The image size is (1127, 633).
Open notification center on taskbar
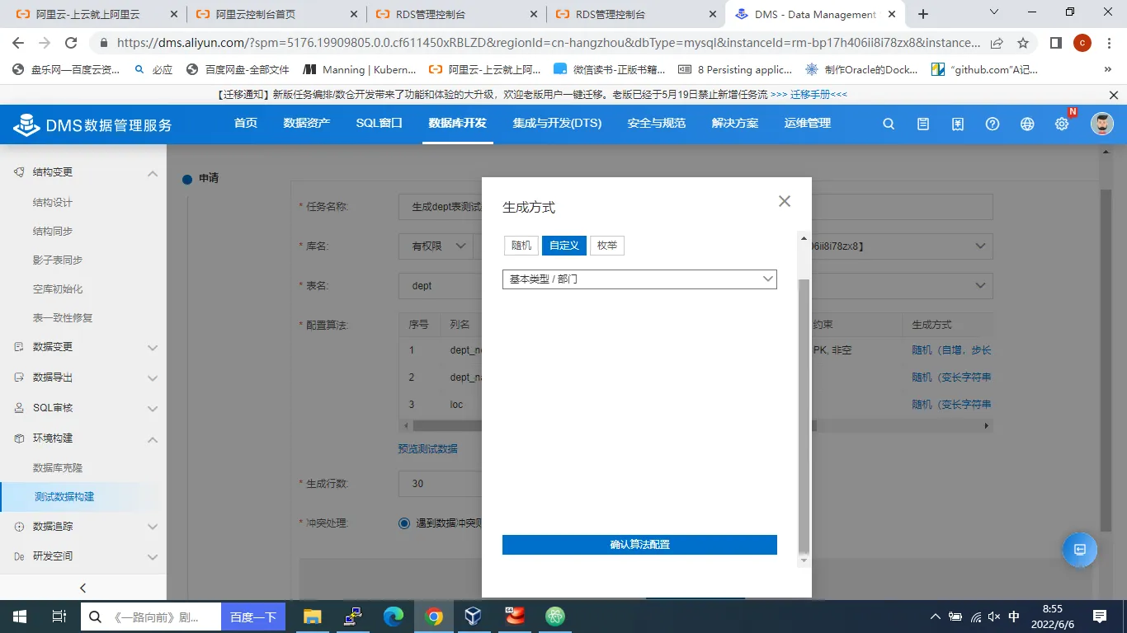(1100, 616)
